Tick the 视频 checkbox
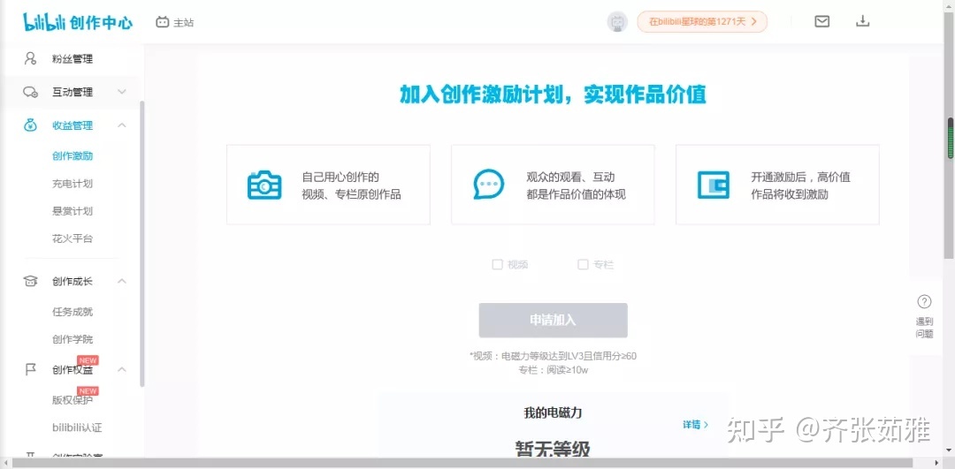955x469 pixels. (497, 264)
